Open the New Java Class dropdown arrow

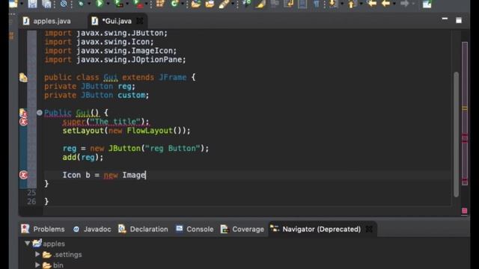[x=183, y=4]
